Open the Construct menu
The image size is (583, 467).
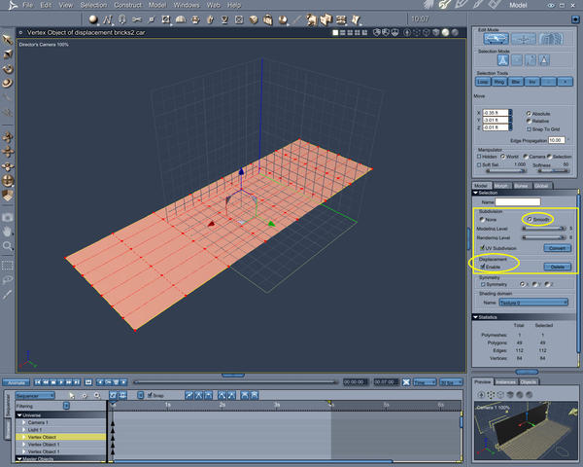click(x=127, y=5)
